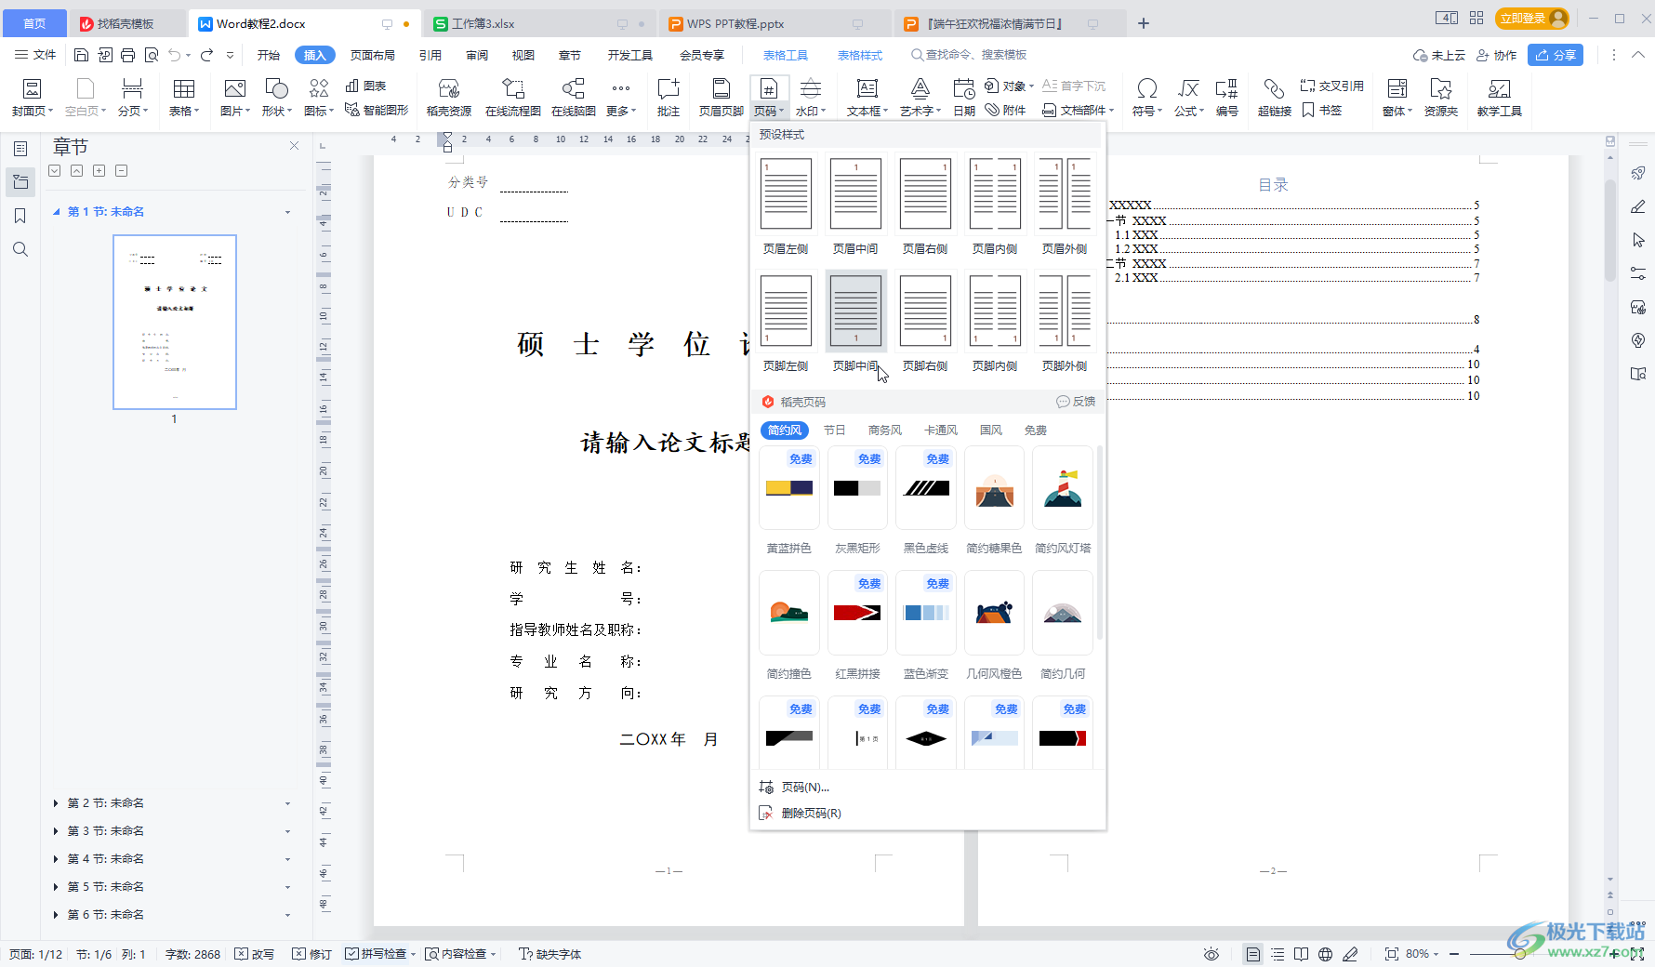Viewport: 1655px width, 967px height.
Task: Insert a date (日期)
Action: tap(964, 98)
